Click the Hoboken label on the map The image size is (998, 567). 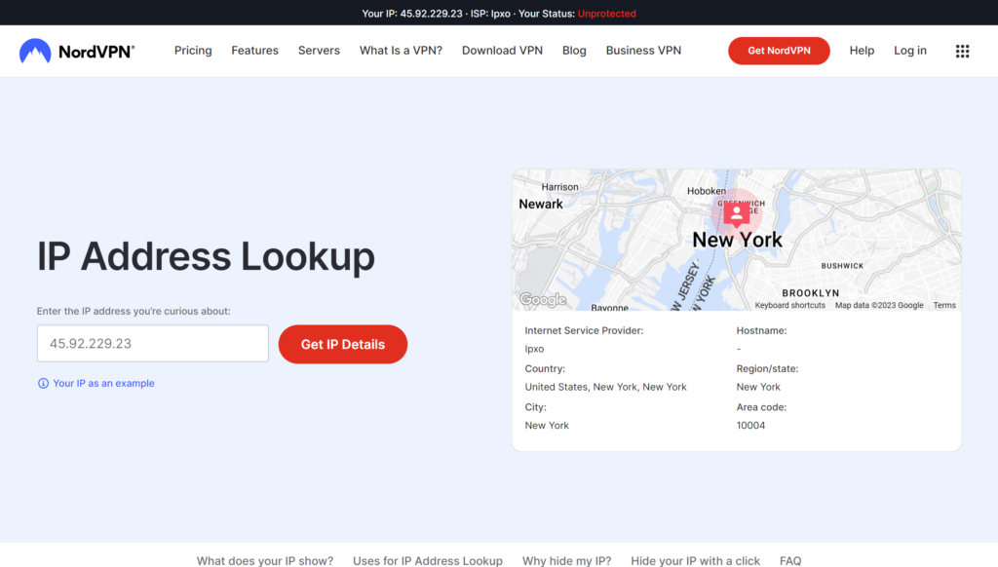click(707, 191)
